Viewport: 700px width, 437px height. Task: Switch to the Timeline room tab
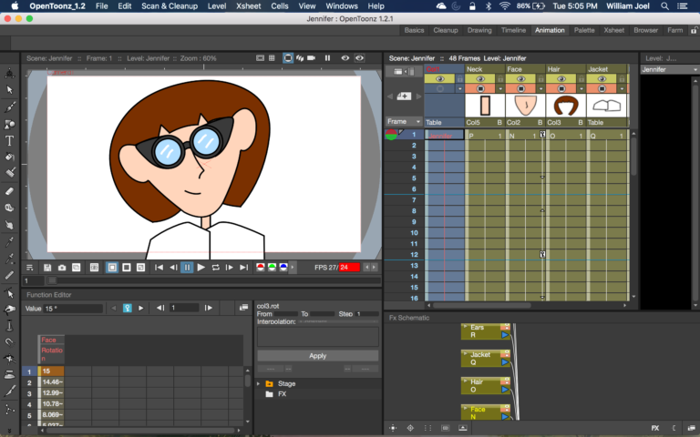[513, 30]
